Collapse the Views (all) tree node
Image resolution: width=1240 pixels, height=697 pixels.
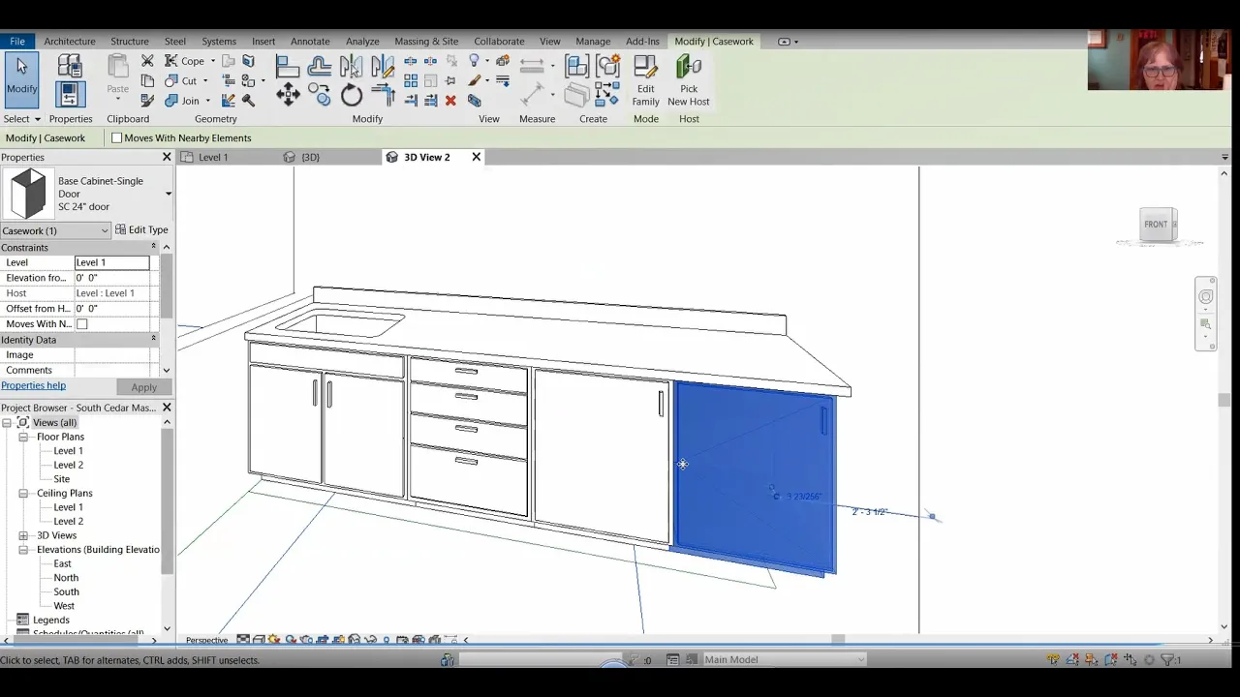pos(8,423)
